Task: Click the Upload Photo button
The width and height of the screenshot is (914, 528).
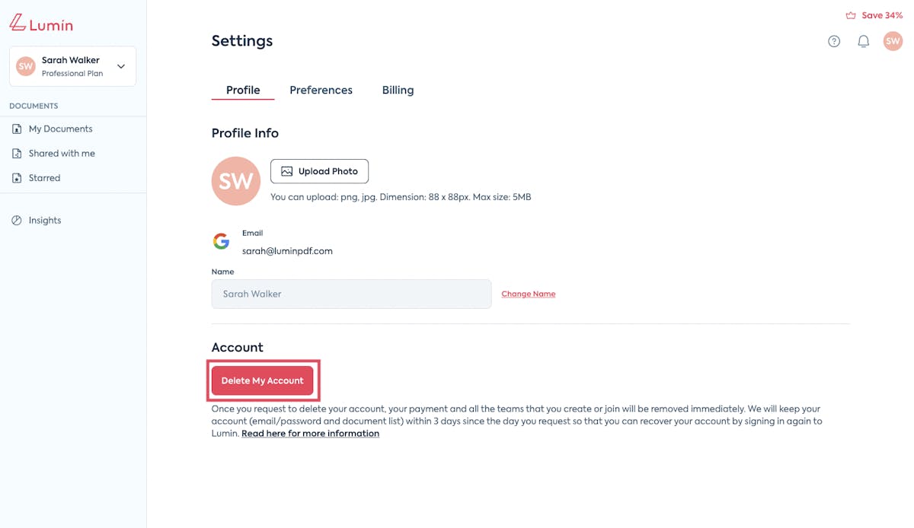Action: point(319,171)
